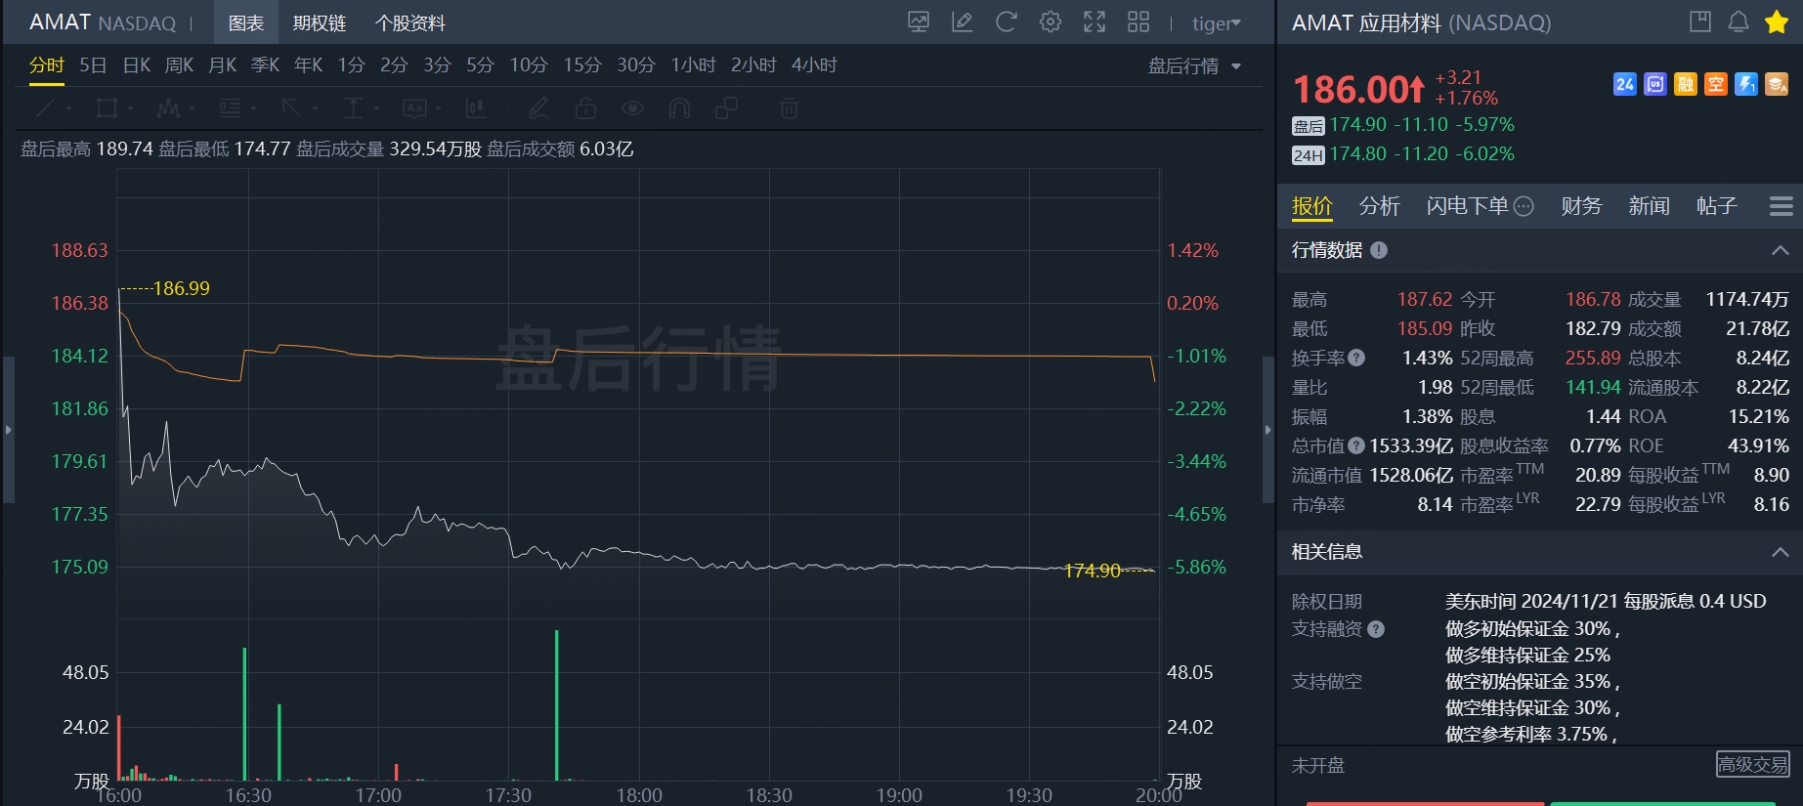The height and width of the screenshot is (806, 1803).
Task: Open the tiger theme dropdown
Action: 1216,23
